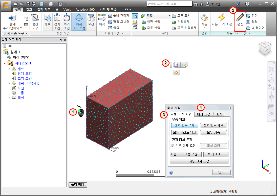Click 모두 선택 select all
277x196 pixels.
pos(151,28)
